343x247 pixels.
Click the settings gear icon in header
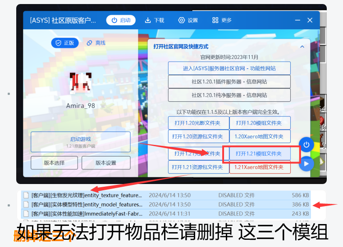[181, 20]
